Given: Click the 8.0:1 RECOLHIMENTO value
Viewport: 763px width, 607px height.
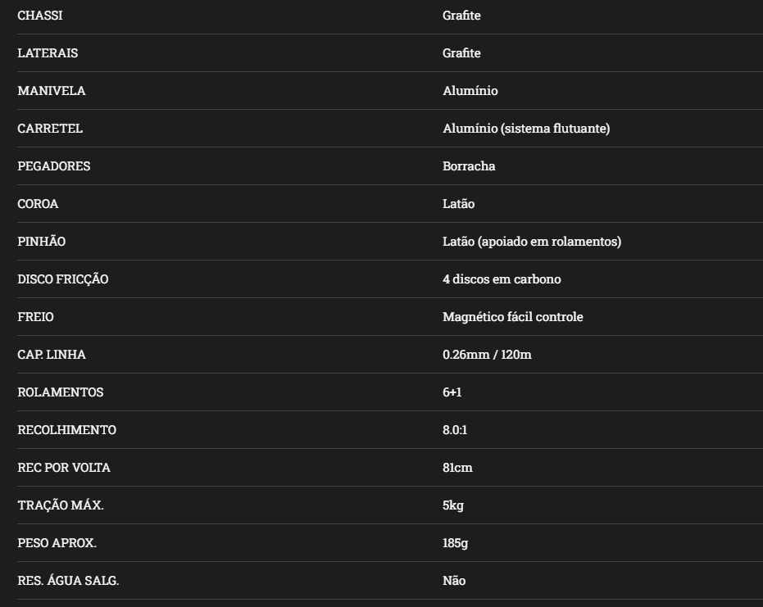Looking at the screenshot, I should [x=455, y=430].
